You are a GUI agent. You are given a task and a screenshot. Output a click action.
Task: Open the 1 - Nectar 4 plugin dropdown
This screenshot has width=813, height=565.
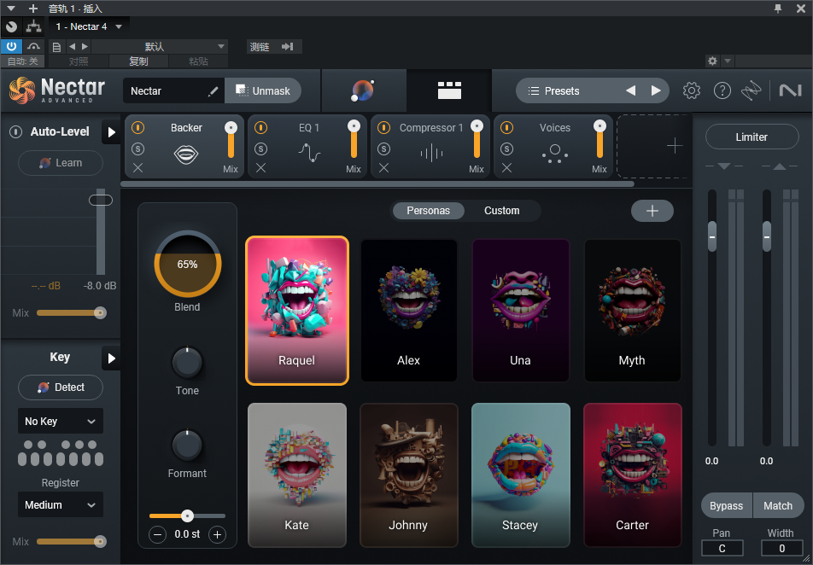(x=89, y=26)
